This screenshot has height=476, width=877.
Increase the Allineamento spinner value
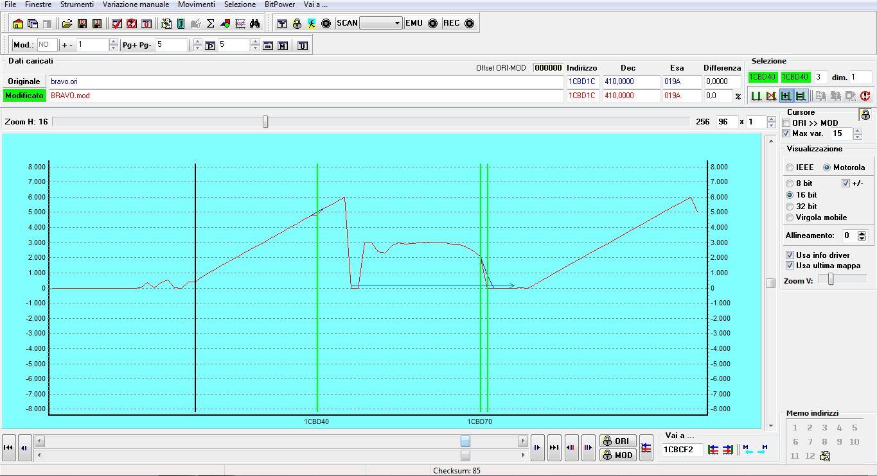[862, 233]
